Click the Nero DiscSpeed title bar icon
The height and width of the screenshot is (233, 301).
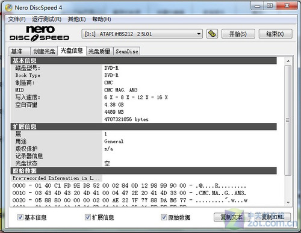[x=9, y=8]
